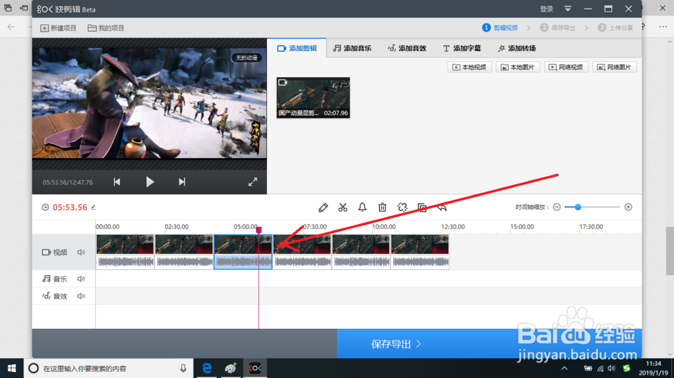674x378 pixels.
Task: Select the fourth video clip on timeline
Action: pos(302,252)
